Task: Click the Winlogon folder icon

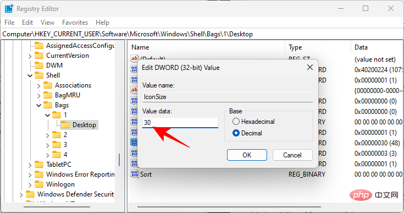Action: point(39,184)
